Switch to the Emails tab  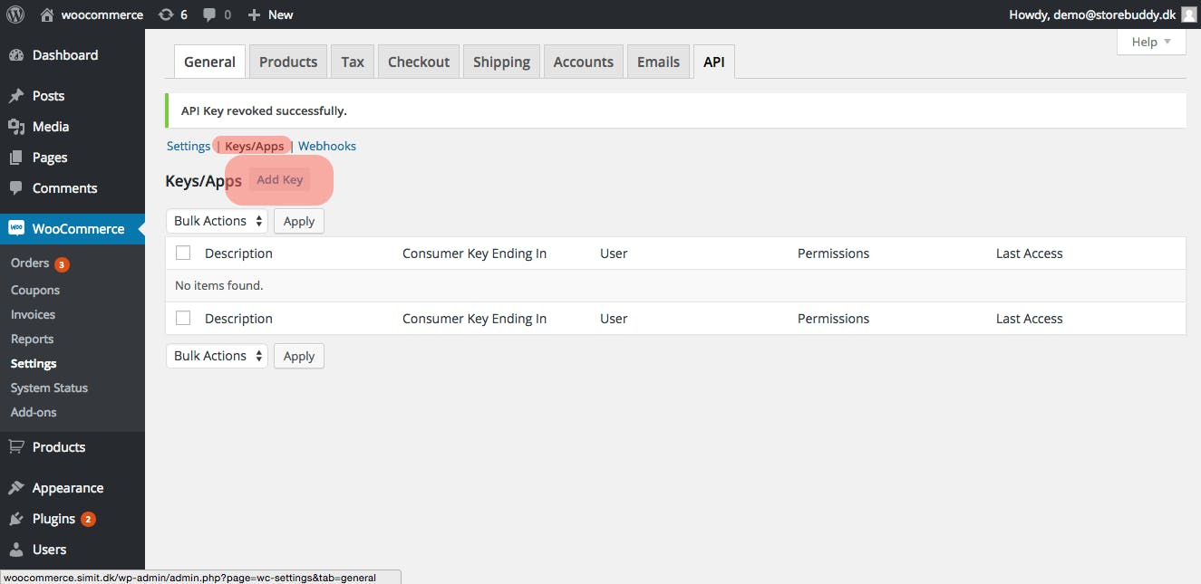[x=658, y=62]
